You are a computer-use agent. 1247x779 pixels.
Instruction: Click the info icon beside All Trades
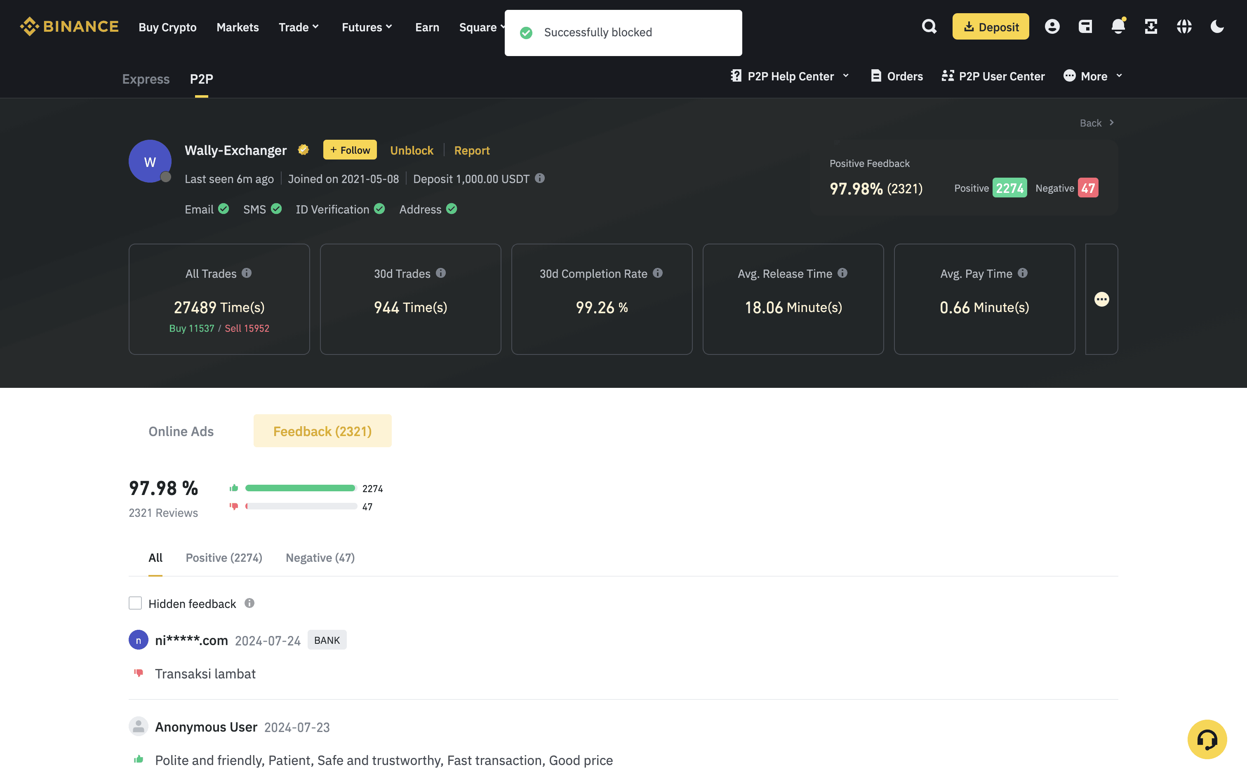pyautogui.click(x=247, y=273)
